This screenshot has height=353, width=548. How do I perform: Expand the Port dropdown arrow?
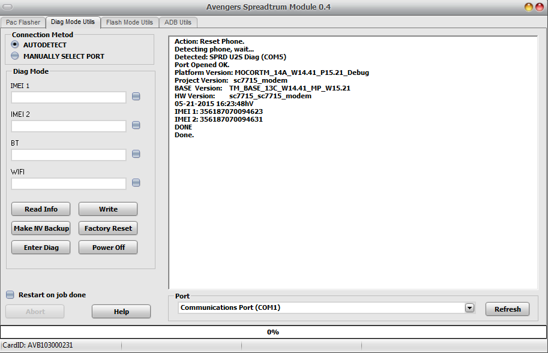click(x=470, y=307)
